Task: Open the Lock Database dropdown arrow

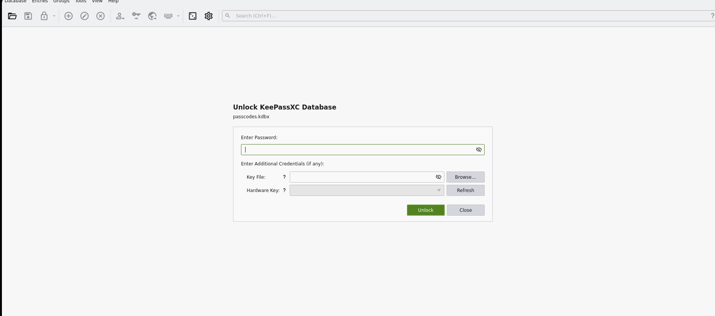Action: point(54,16)
